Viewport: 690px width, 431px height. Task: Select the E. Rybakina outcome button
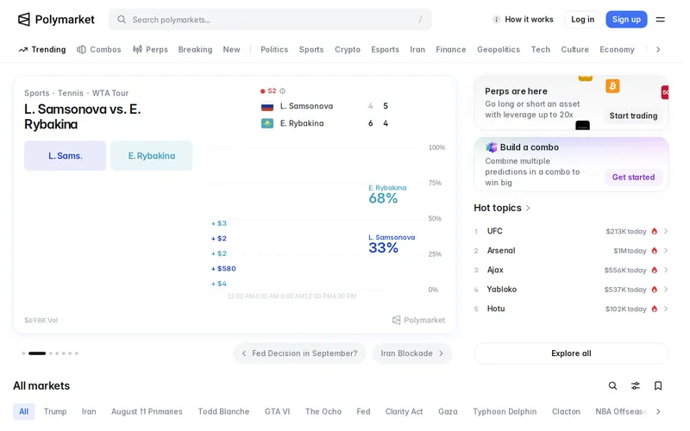(x=152, y=156)
